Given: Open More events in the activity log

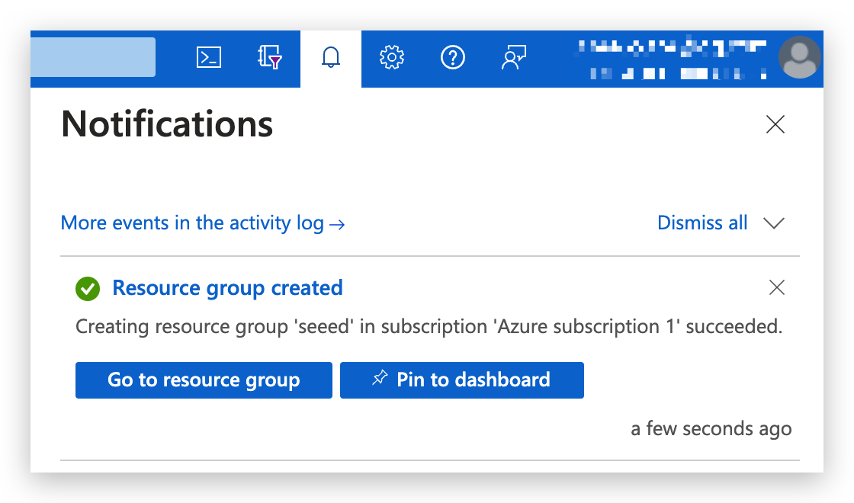Looking at the screenshot, I should point(203,223).
